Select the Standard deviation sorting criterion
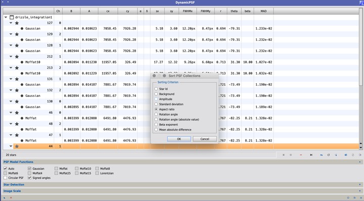Viewport: 364px width, 201px height. click(156, 104)
